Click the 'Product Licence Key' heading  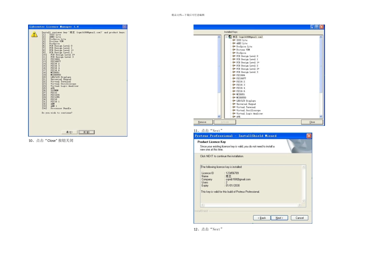tap(211, 142)
